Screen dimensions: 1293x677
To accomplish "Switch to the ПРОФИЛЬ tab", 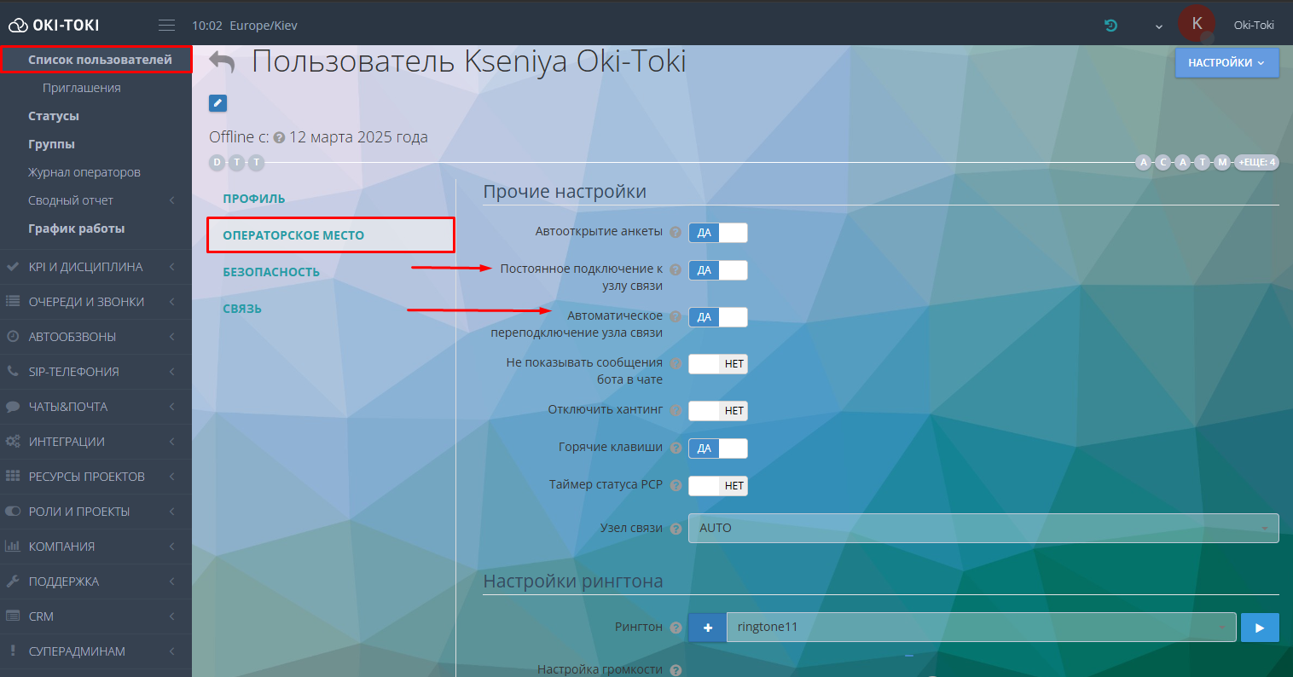I will tap(254, 199).
